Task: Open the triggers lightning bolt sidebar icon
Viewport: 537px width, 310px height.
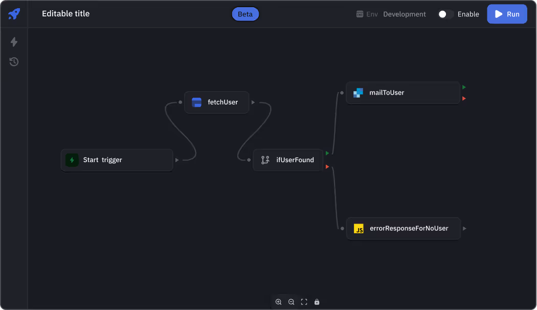Action: [14, 42]
